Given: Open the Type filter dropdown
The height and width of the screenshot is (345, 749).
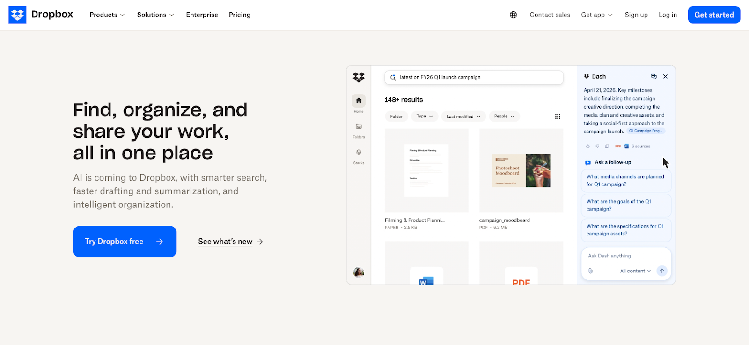Looking at the screenshot, I should coord(425,117).
